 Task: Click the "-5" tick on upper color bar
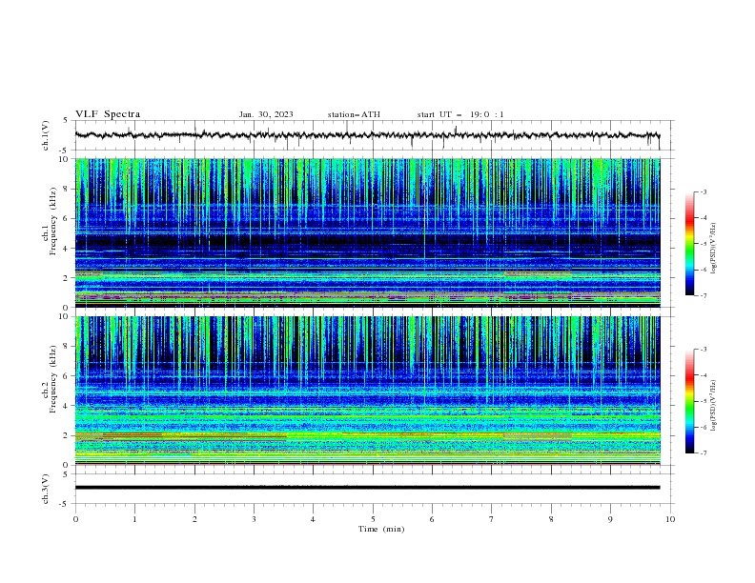(703, 244)
